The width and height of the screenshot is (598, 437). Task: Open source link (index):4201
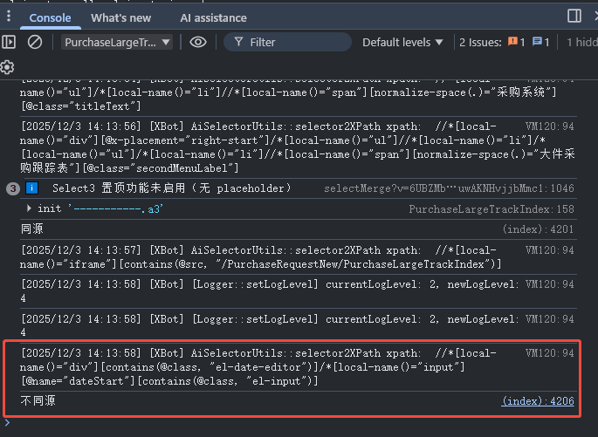point(538,229)
